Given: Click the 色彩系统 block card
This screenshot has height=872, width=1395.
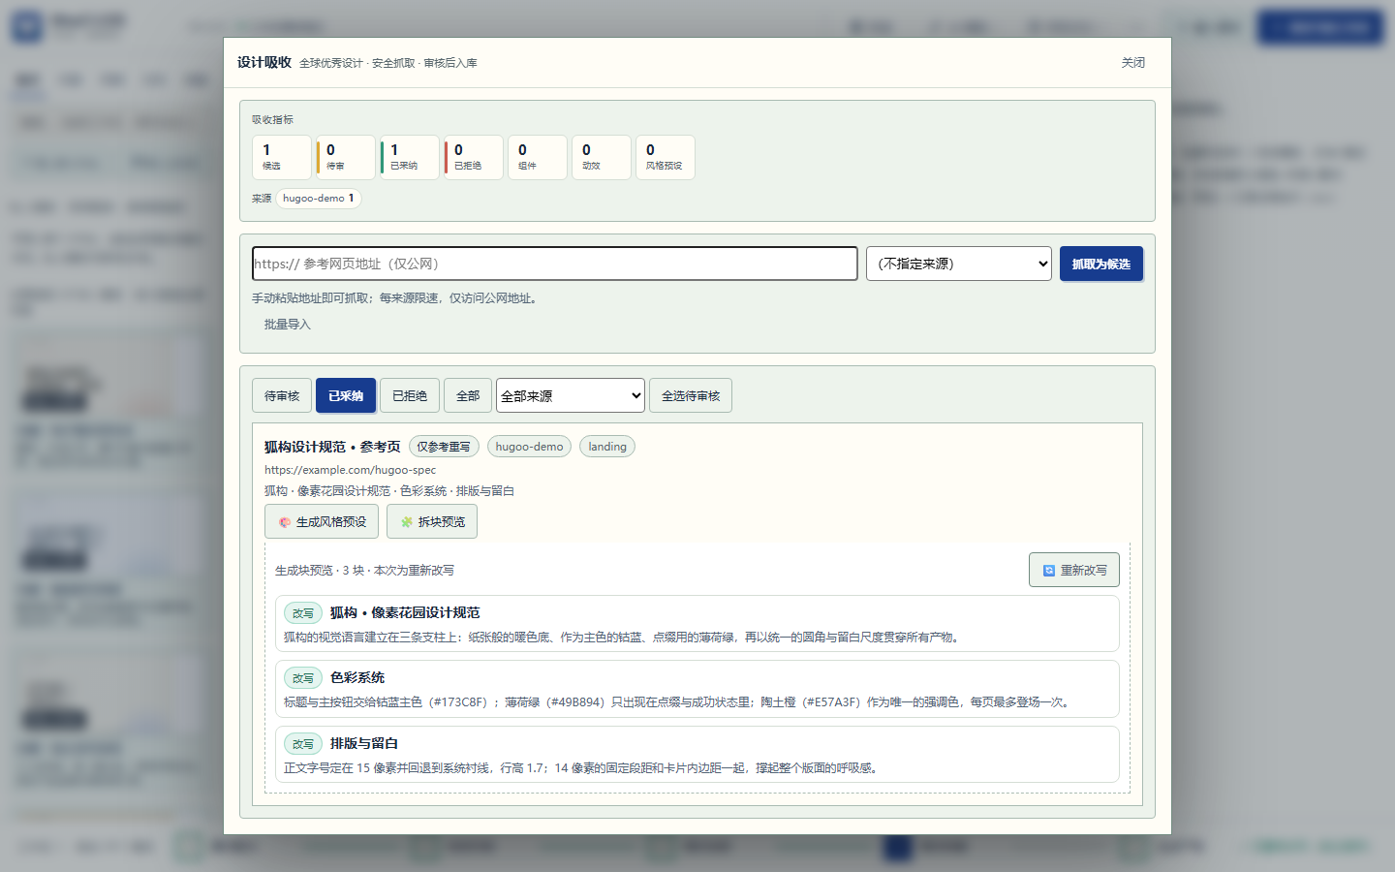Looking at the screenshot, I should tap(697, 689).
